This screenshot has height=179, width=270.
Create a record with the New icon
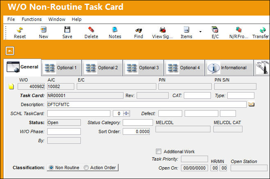coord(43,29)
